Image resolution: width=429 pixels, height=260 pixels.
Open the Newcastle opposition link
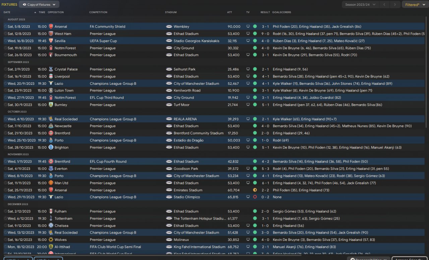(x=63, y=126)
